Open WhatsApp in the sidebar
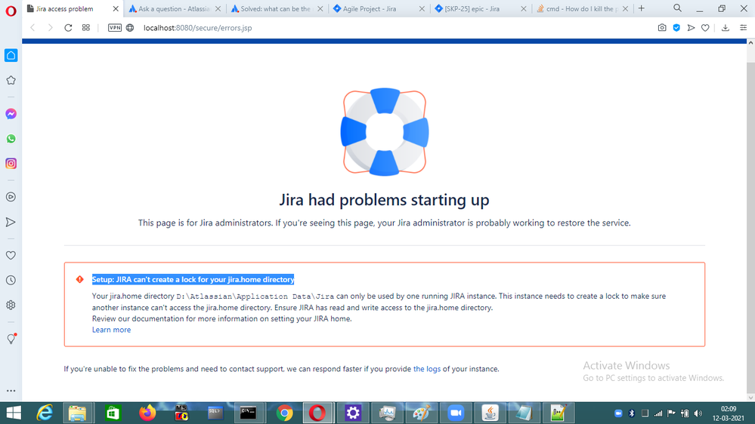The height and width of the screenshot is (424, 755). click(11, 139)
